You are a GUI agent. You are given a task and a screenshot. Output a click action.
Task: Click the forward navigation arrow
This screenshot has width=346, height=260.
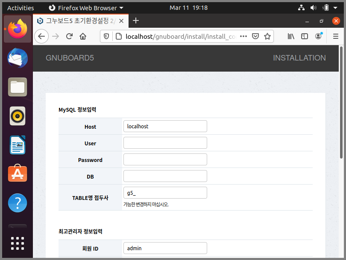click(x=56, y=36)
